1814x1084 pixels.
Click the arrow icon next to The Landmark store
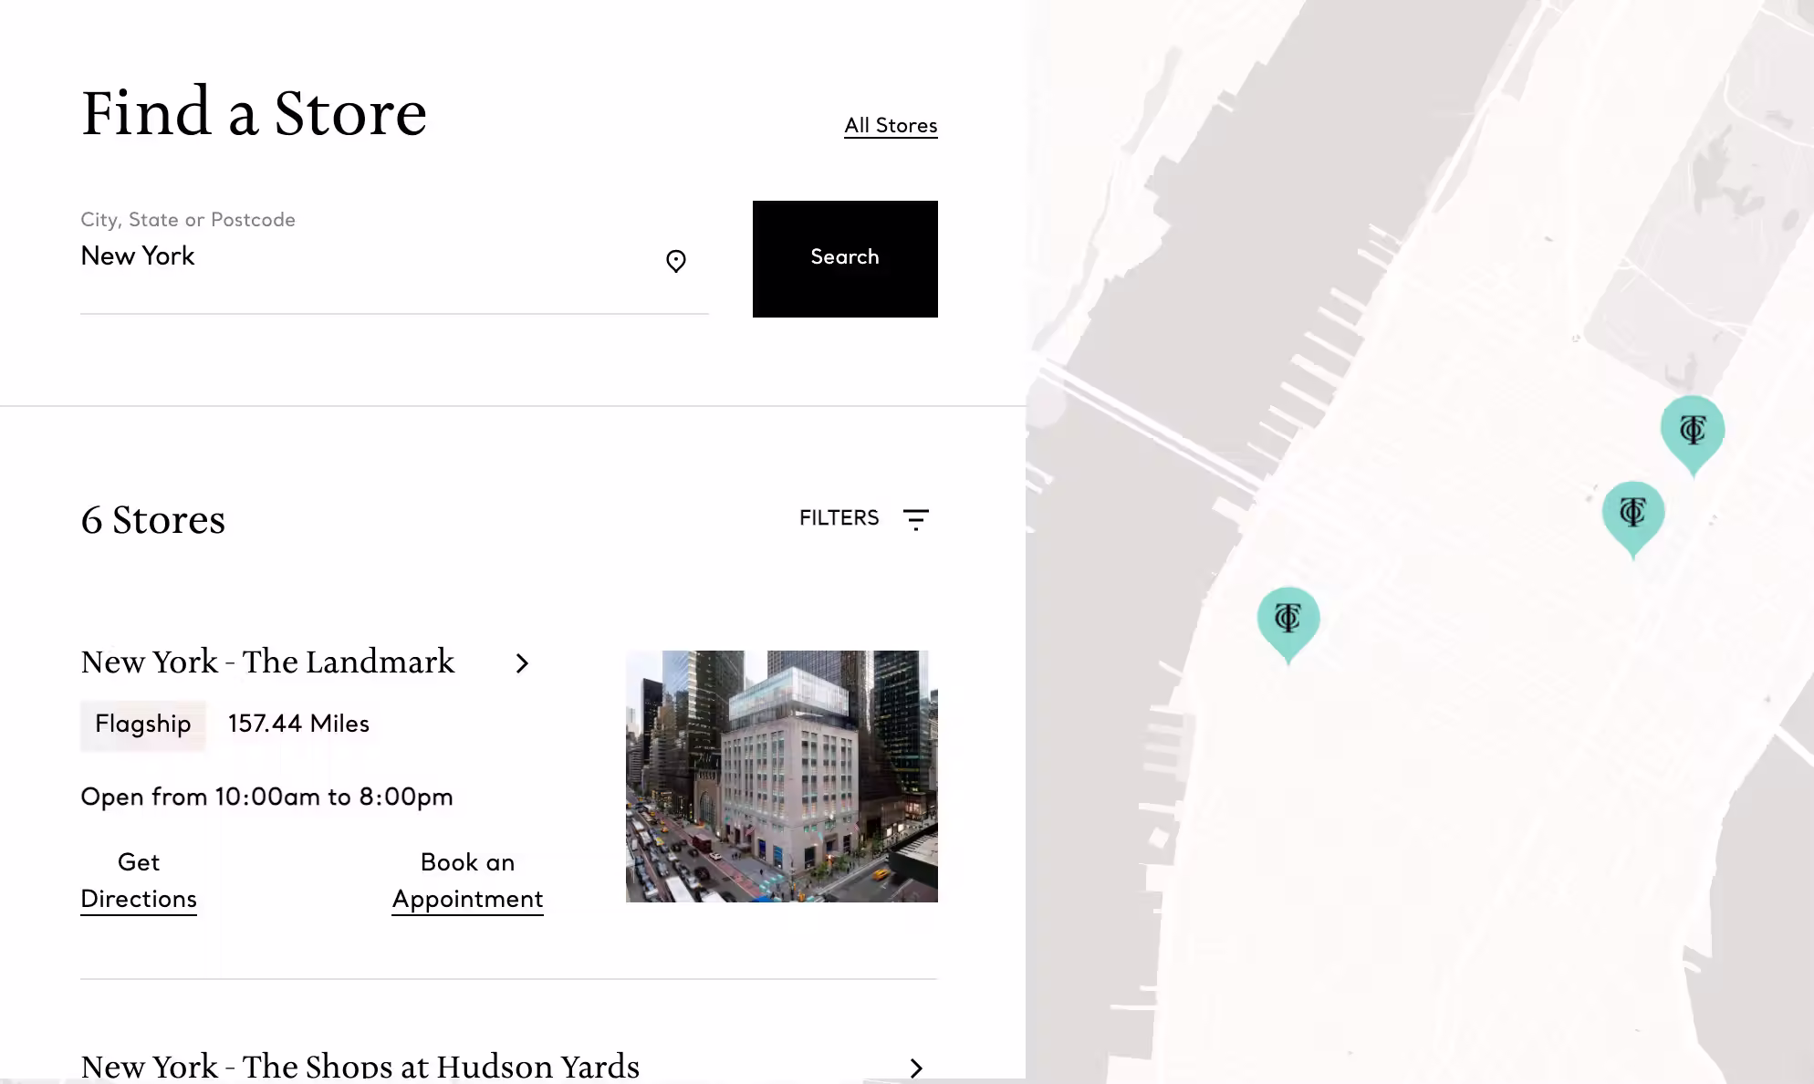[x=523, y=664]
